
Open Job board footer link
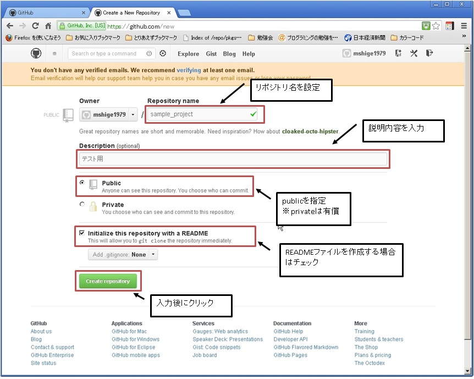[x=205, y=355]
